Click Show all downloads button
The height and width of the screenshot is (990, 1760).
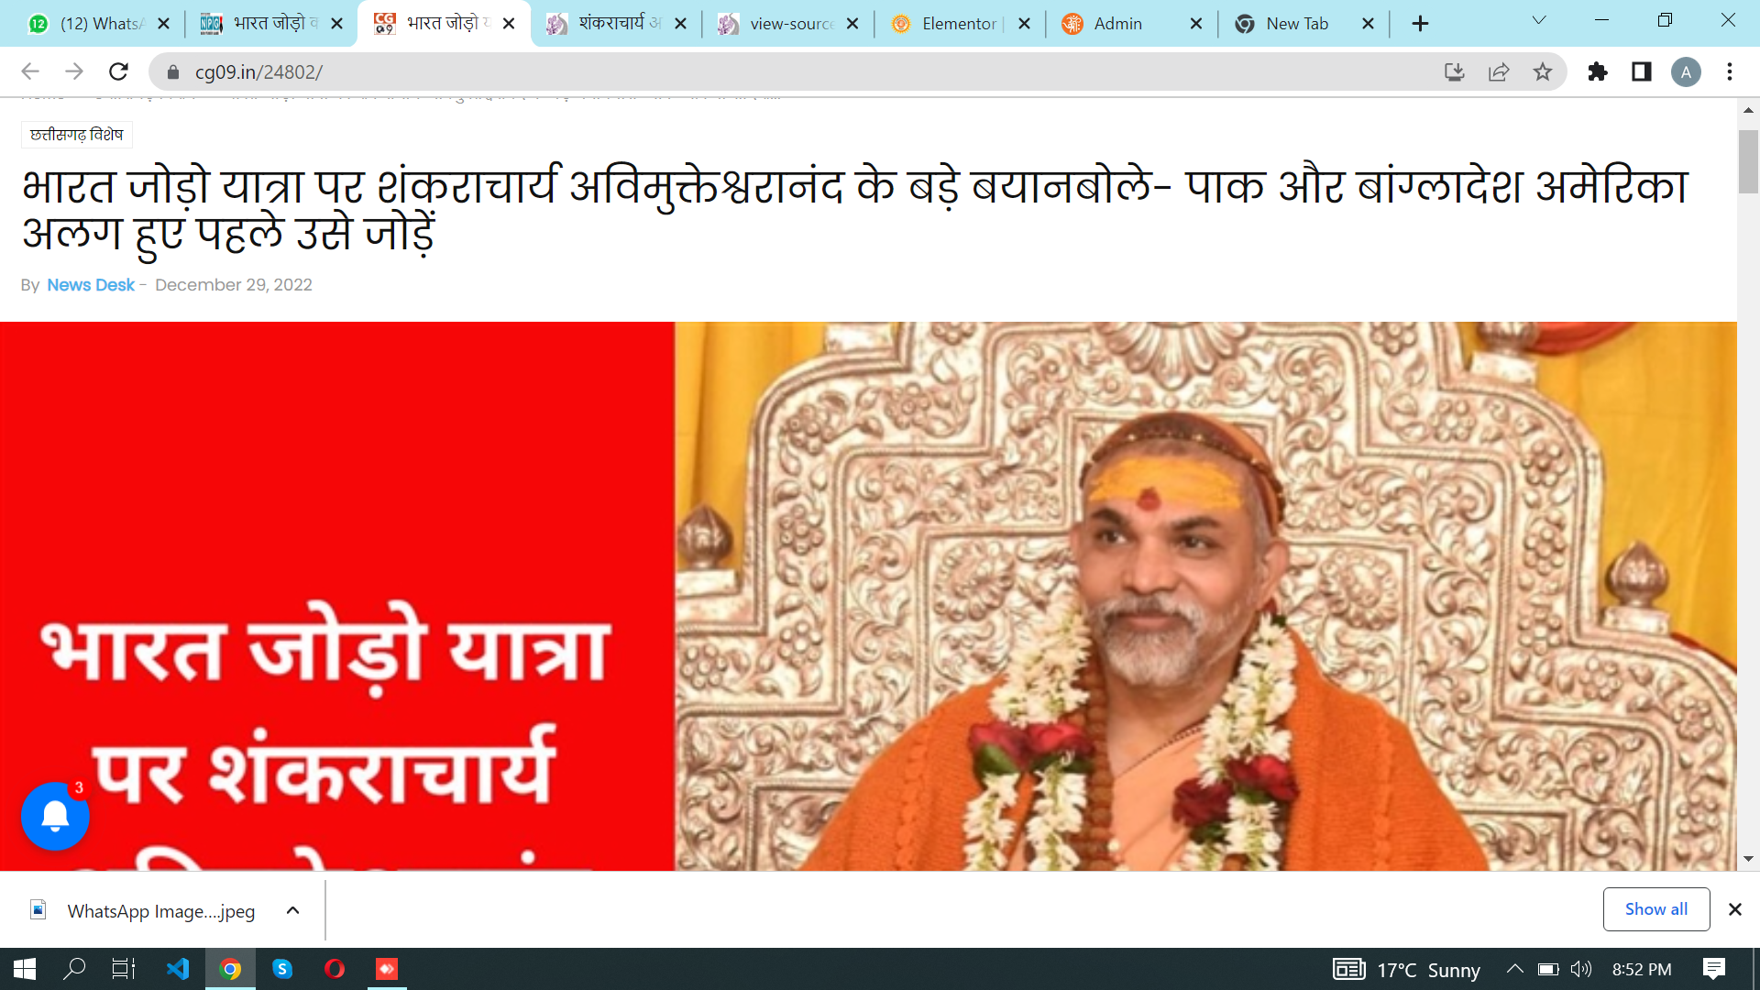(x=1655, y=909)
